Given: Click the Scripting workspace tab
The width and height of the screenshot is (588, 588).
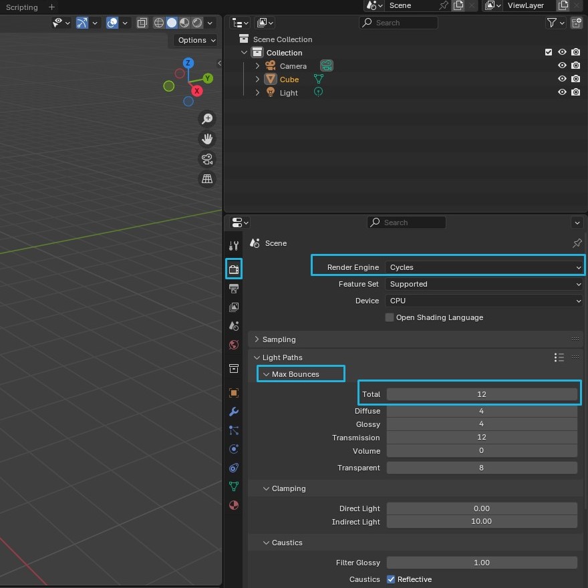Looking at the screenshot, I should (x=21, y=7).
